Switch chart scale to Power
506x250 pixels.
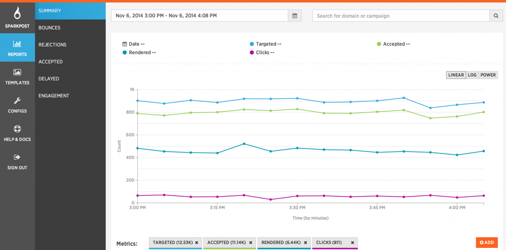pos(488,75)
